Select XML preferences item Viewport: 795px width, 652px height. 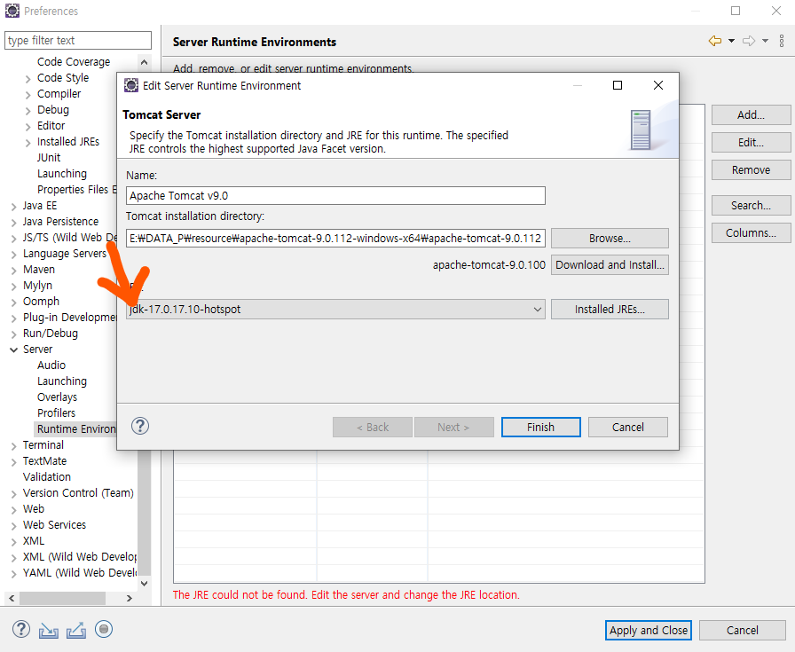coord(34,540)
